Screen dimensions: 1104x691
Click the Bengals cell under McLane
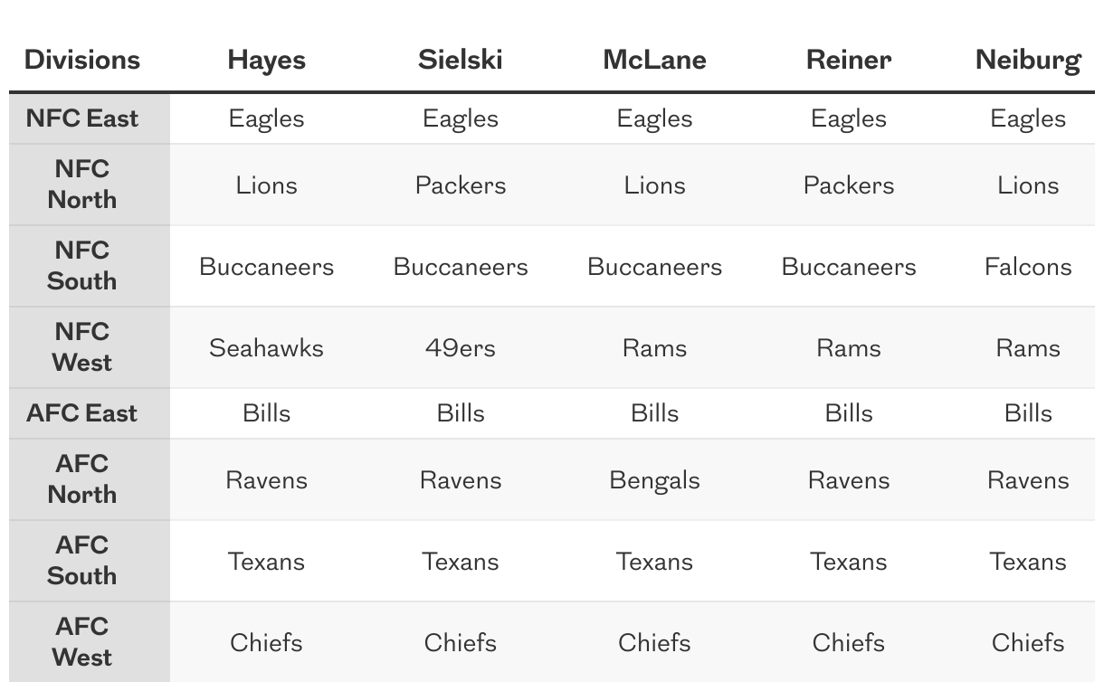tap(654, 480)
